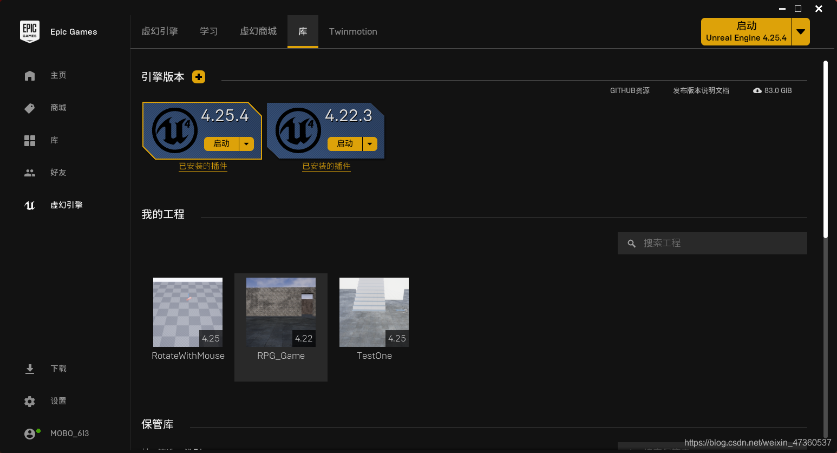The width and height of the screenshot is (837, 453).
Task: Click the 搜索工程 search input field
Action: point(712,244)
